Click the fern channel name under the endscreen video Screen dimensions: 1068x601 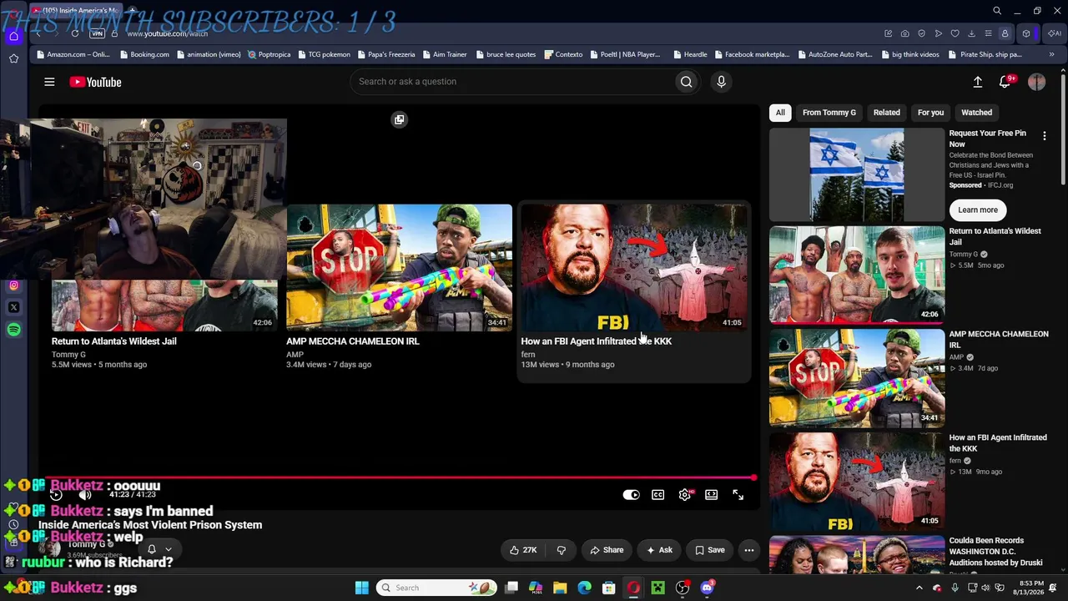click(x=528, y=355)
